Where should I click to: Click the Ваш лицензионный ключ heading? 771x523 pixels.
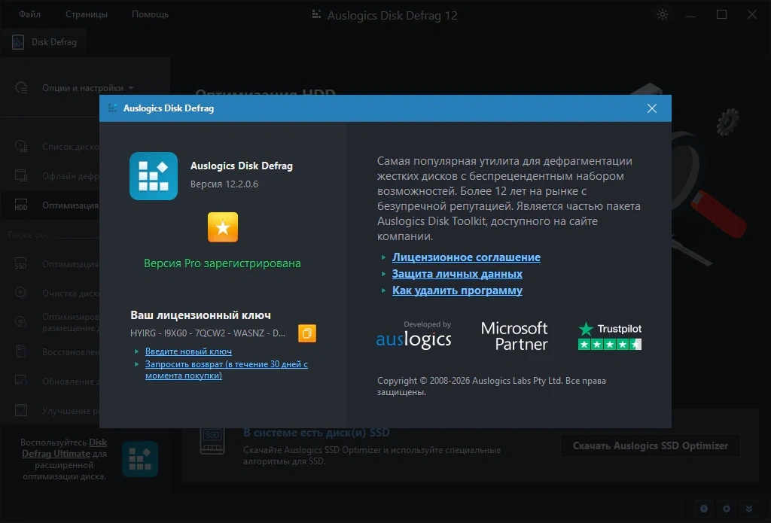coord(200,315)
